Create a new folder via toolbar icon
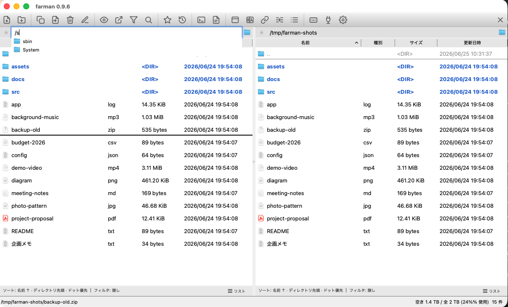 point(22,20)
